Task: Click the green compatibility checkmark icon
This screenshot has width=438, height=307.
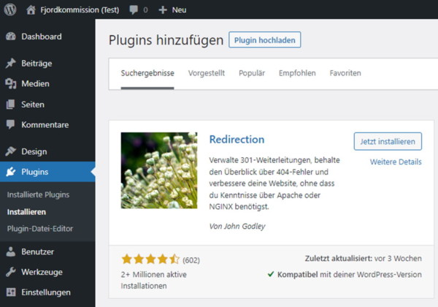Action: pos(271,274)
